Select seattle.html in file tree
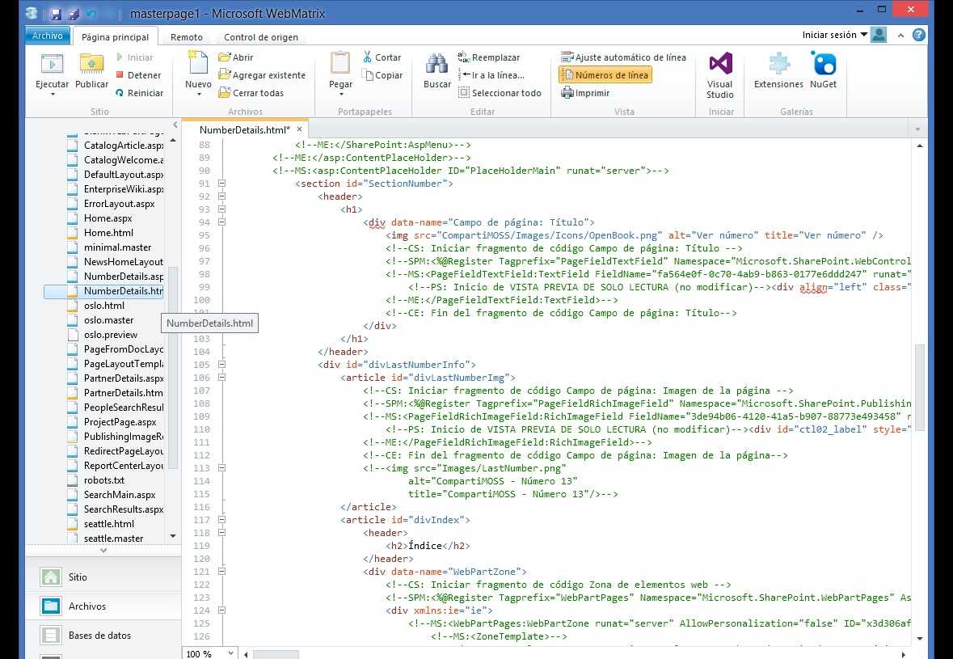The width and height of the screenshot is (953, 659). [109, 524]
